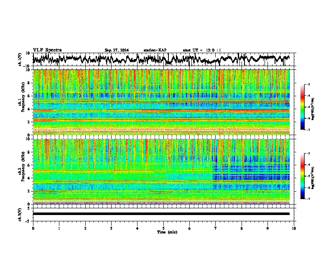The width and height of the screenshot is (331, 256).
Task: Click time axis tick label "7"
Action: 216,228
